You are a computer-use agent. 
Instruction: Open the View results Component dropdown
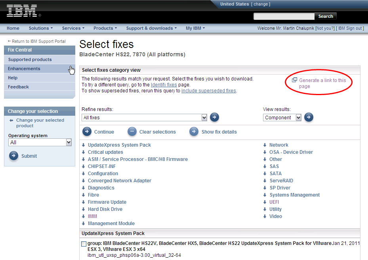pyautogui.click(x=282, y=117)
